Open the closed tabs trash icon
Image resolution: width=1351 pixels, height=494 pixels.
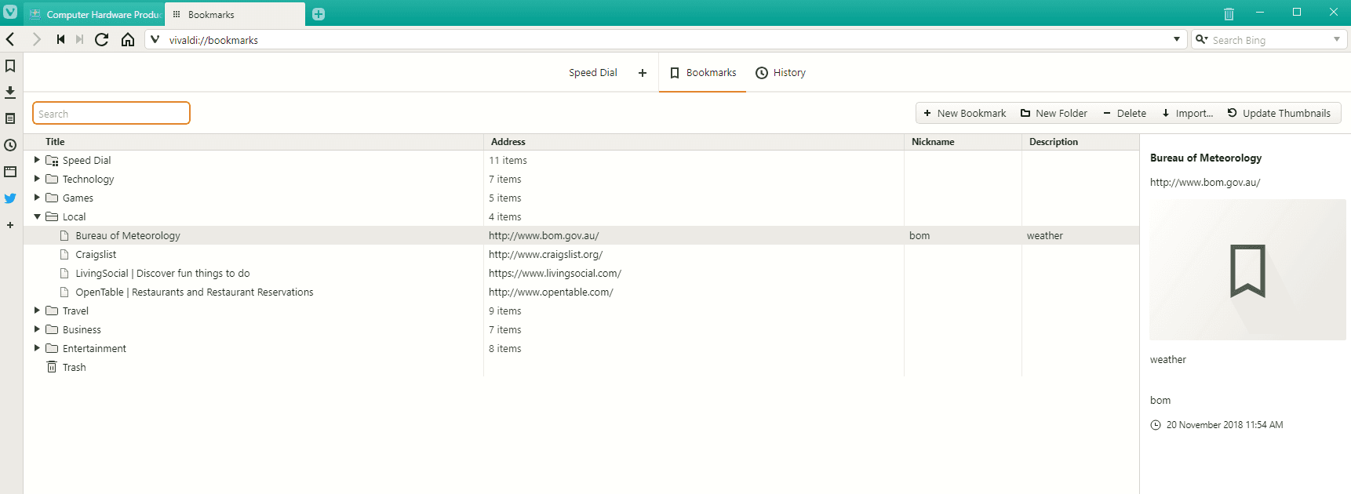click(1229, 13)
